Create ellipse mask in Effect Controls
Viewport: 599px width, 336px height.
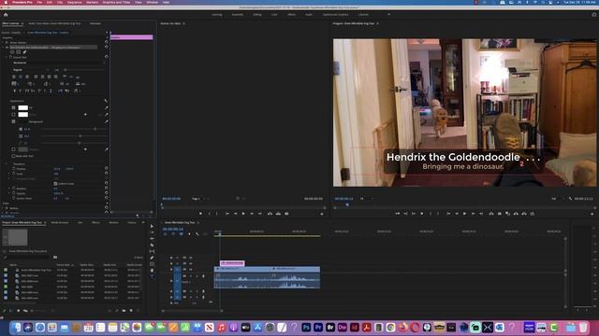[12, 52]
